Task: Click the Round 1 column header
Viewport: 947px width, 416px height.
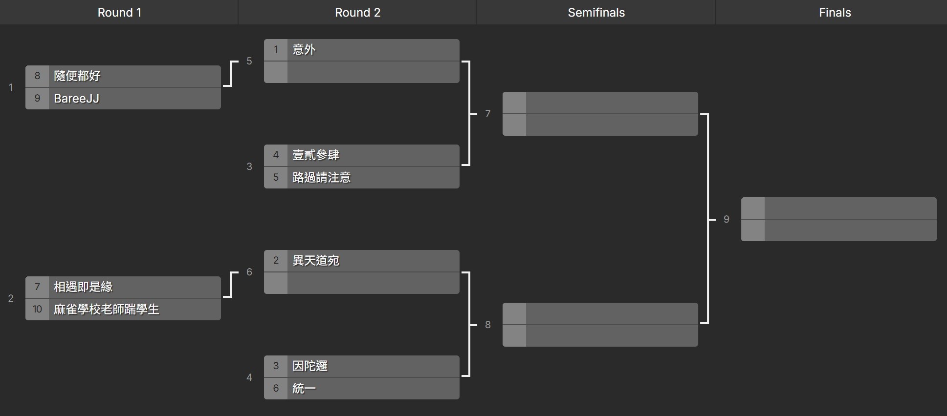Action: click(119, 12)
